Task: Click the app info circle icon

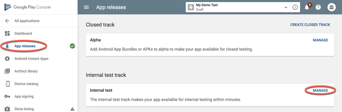Action: [295, 7]
